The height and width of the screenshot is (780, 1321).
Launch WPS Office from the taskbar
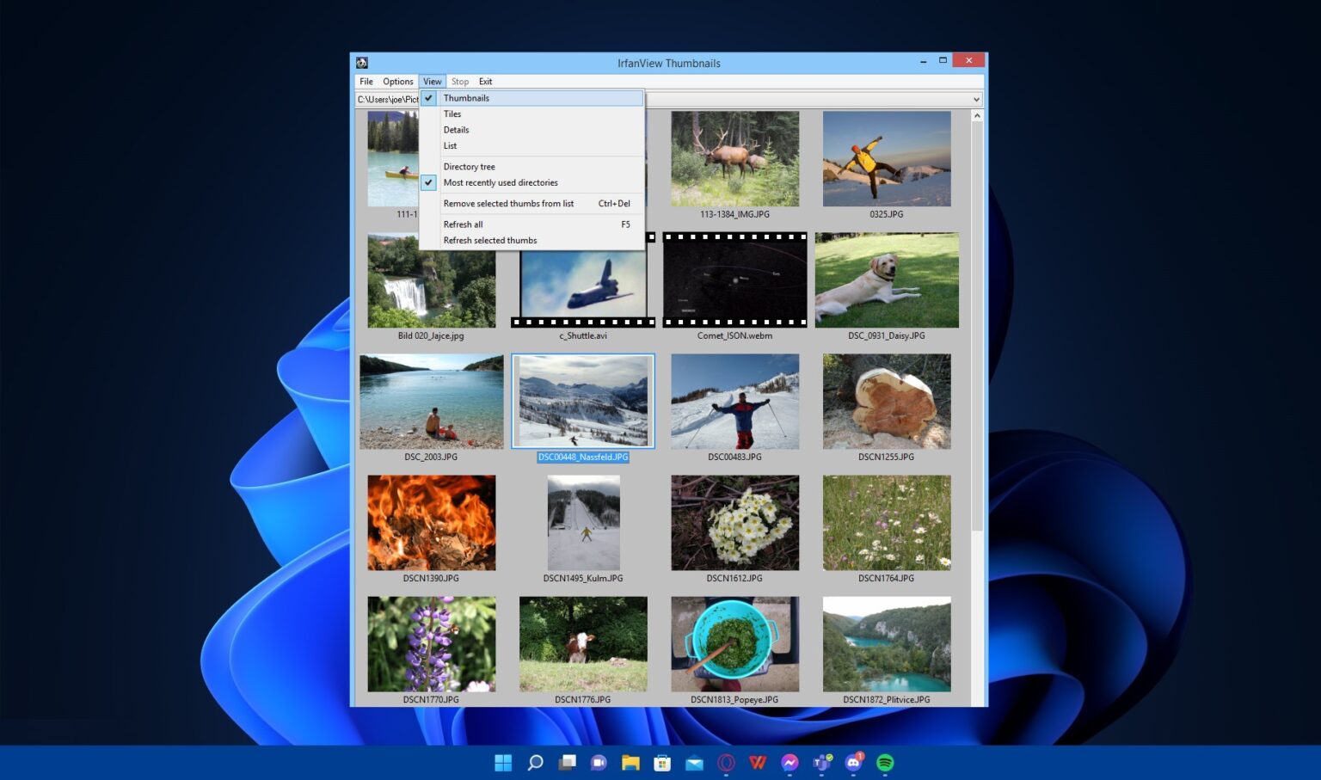759,763
